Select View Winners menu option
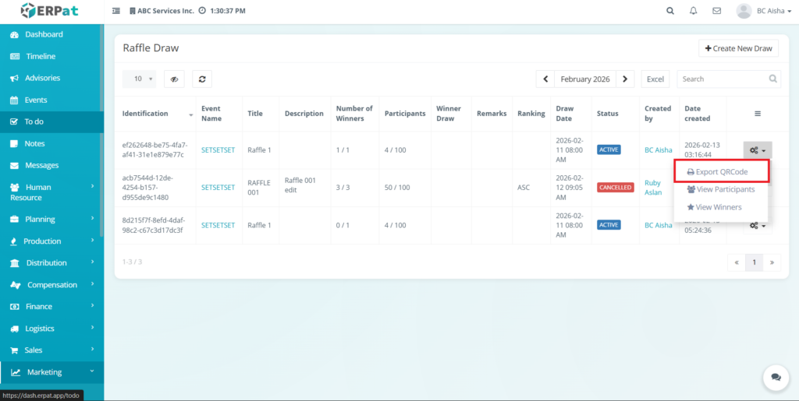The width and height of the screenshot is (799, 401). 714,207
